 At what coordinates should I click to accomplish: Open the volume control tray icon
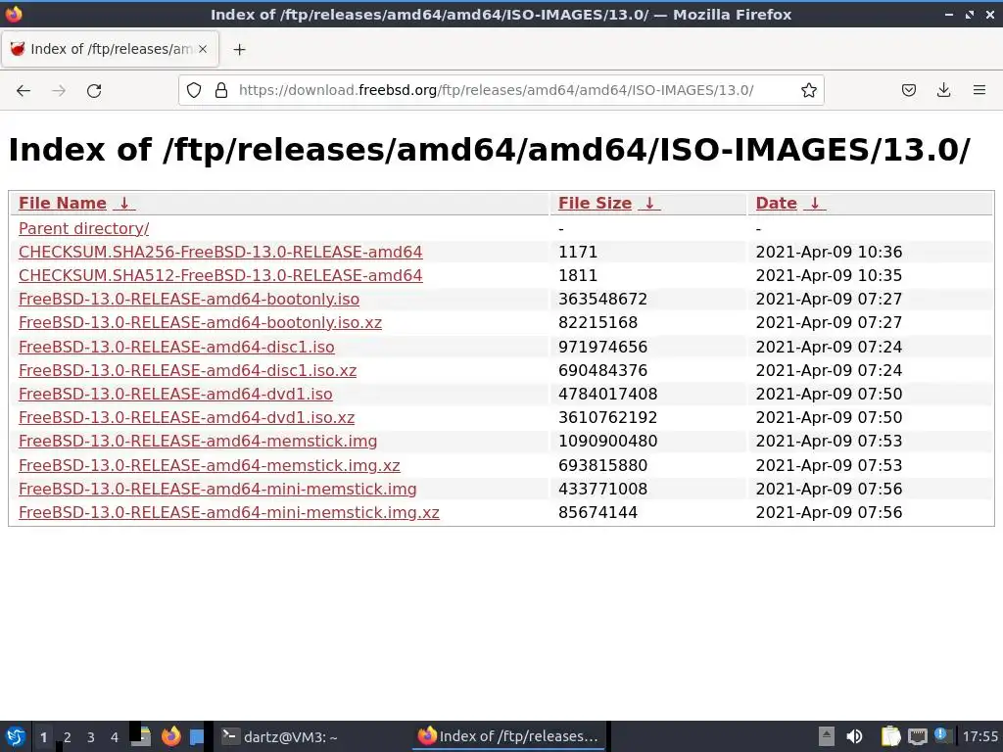pyautogui.click(x=854, y=736)
